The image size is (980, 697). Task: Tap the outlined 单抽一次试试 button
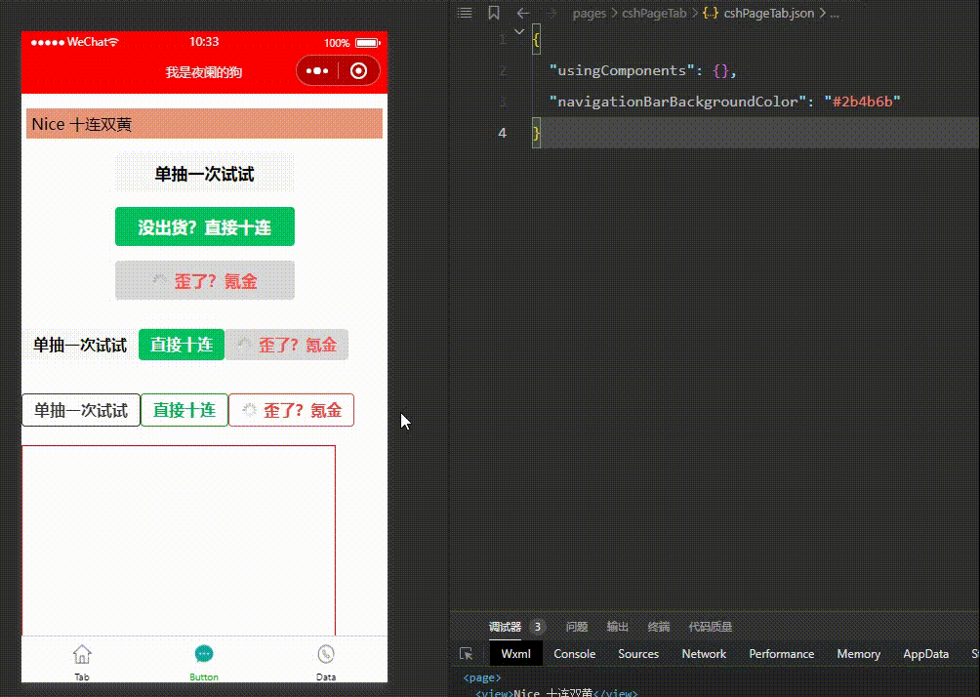(x=81, y=410)
